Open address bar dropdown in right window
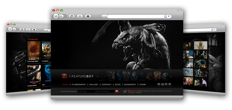232x110 pixels. [x=215, y=29]
